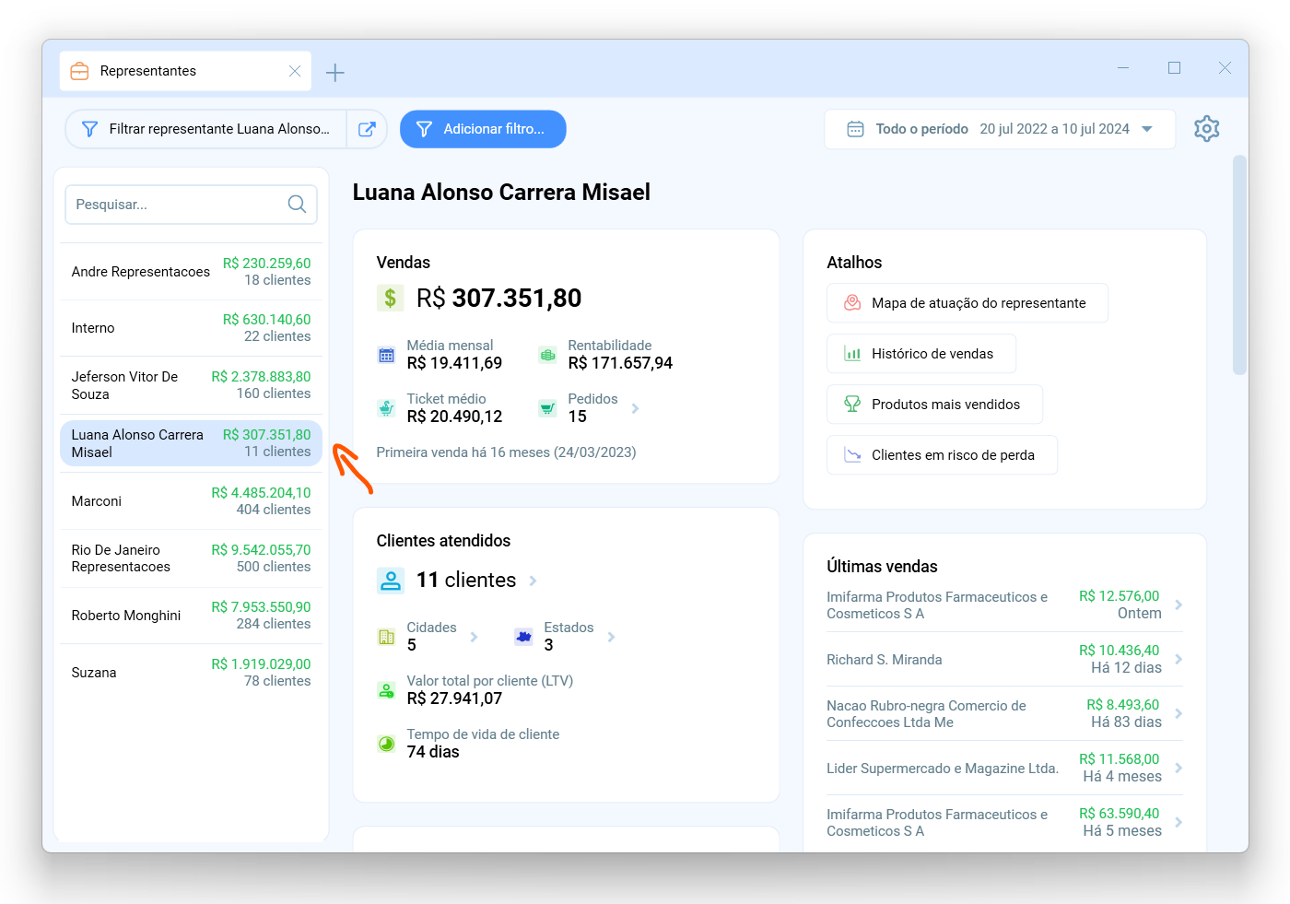Select Marconi representative

click(x=191, y=501)
